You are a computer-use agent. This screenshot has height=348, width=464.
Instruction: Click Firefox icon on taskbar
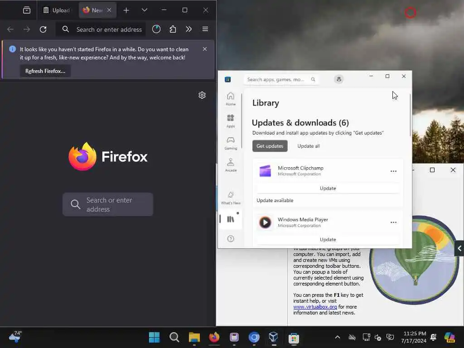click(x=214, y=337)
